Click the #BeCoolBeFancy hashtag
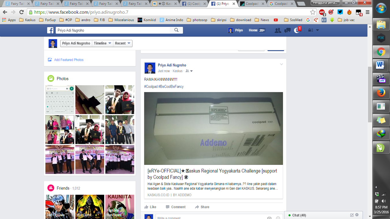The width and height of the screenshot is (390, 219). coord(171,87)
